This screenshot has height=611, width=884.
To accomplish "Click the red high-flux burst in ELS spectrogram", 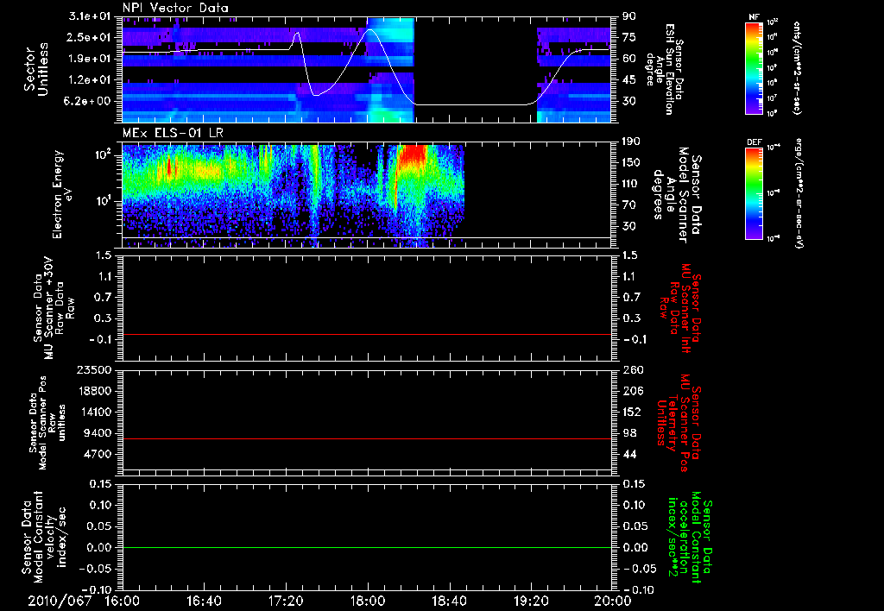I will [412, 154].
